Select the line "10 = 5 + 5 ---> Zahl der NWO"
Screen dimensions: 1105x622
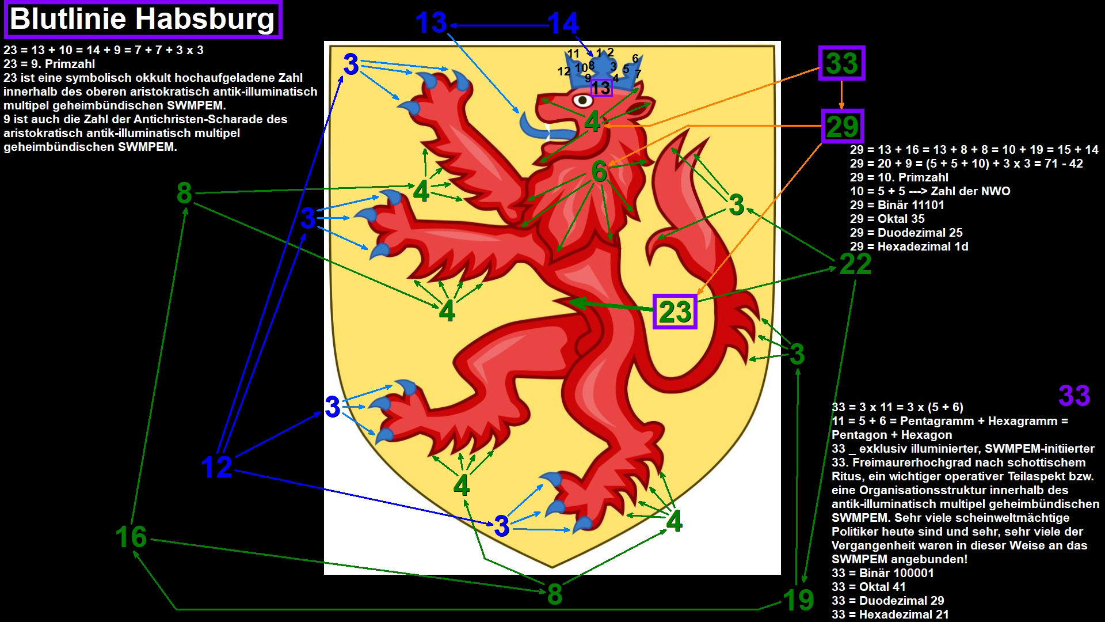coord(930,191)
